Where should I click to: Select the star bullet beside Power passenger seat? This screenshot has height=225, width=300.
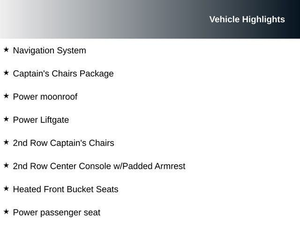(6, 211)
